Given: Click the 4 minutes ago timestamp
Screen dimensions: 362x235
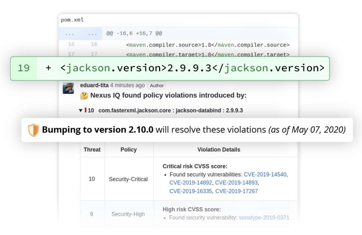Looking at the screenshot, I should [x=128, y=85].
